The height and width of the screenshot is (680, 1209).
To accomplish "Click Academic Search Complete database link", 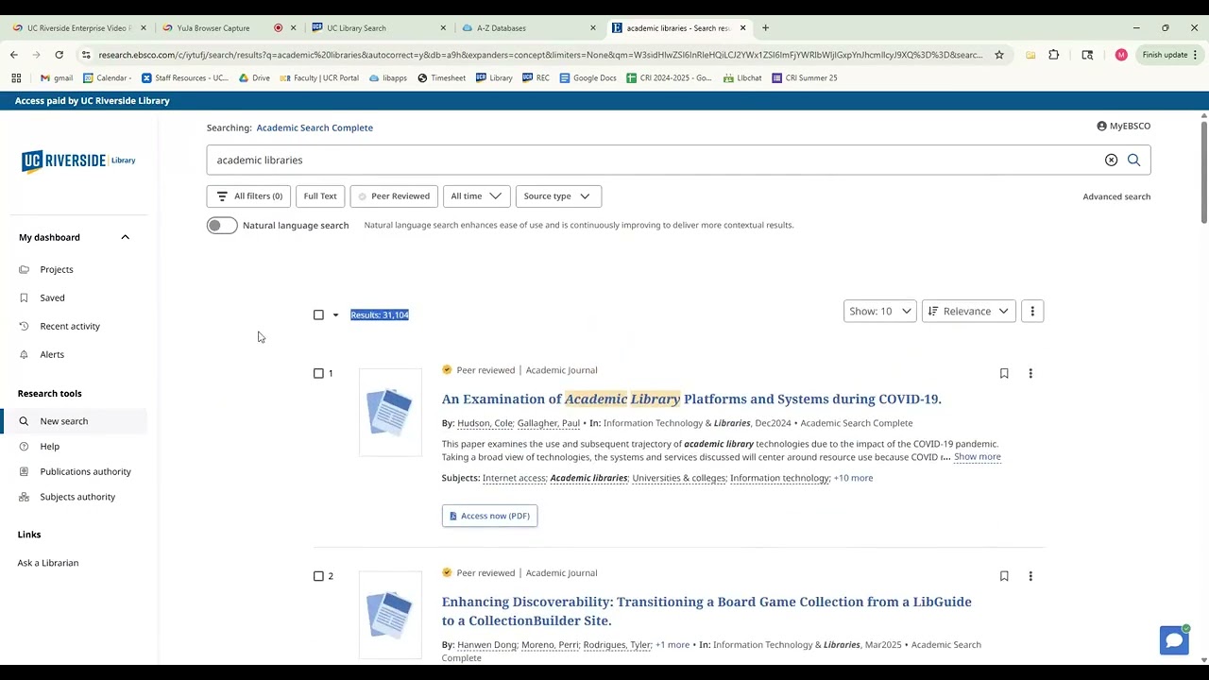I will pyautogui.click(x=315, y=127).
